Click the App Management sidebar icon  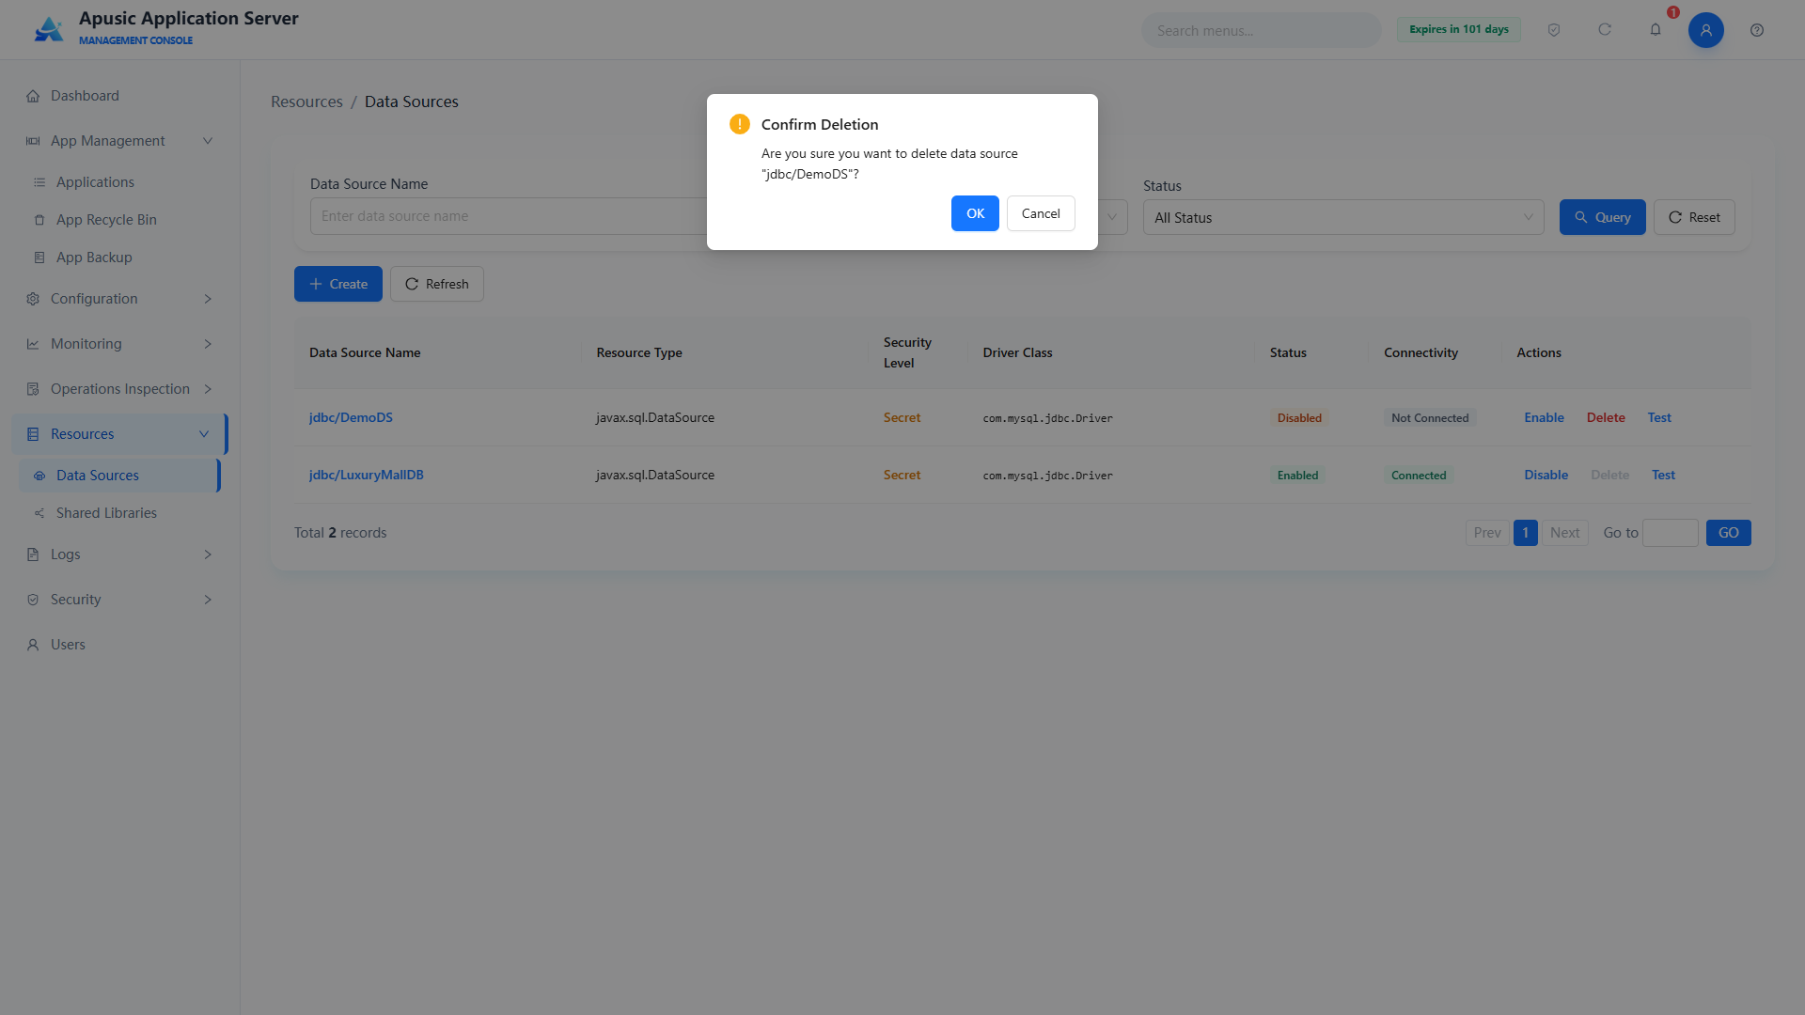point(33,141)
